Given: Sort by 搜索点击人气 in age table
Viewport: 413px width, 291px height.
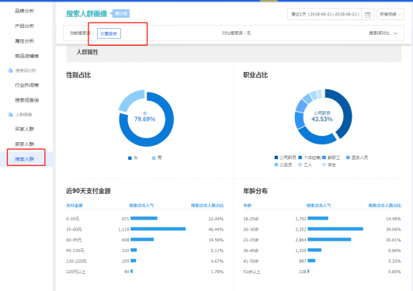Looking at the screenshot, I should click(x=319, y=206).
